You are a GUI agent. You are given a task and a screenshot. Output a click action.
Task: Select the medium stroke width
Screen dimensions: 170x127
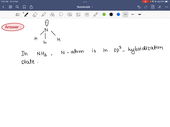coord(132,14)
